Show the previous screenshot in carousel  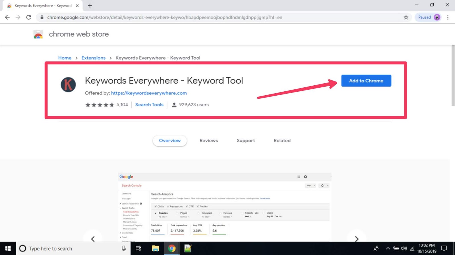93,239
